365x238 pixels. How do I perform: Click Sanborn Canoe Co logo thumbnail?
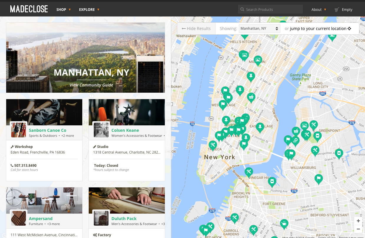coord(19,130)
